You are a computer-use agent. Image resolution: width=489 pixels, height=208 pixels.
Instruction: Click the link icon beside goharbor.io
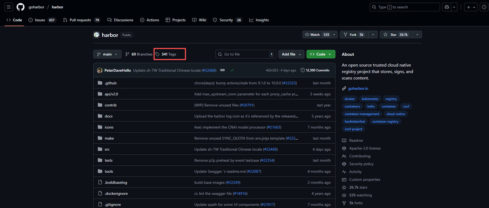(x=344, y=88)
